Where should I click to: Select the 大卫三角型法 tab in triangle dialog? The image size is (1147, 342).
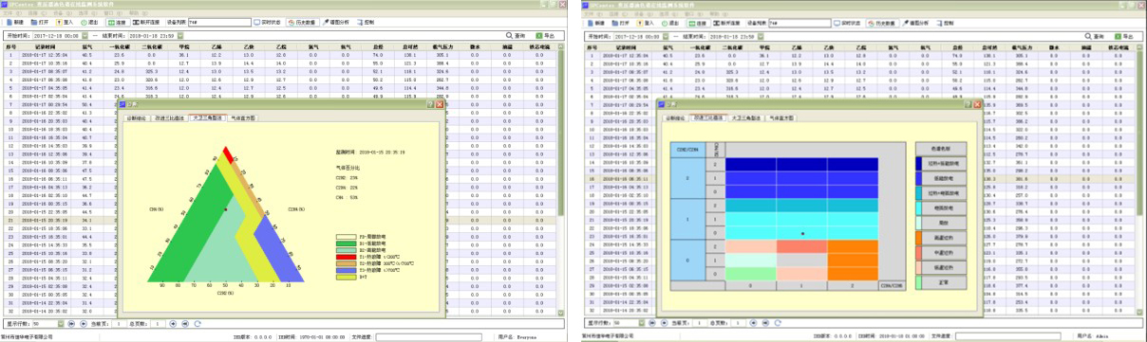click(x=208, y=117)
